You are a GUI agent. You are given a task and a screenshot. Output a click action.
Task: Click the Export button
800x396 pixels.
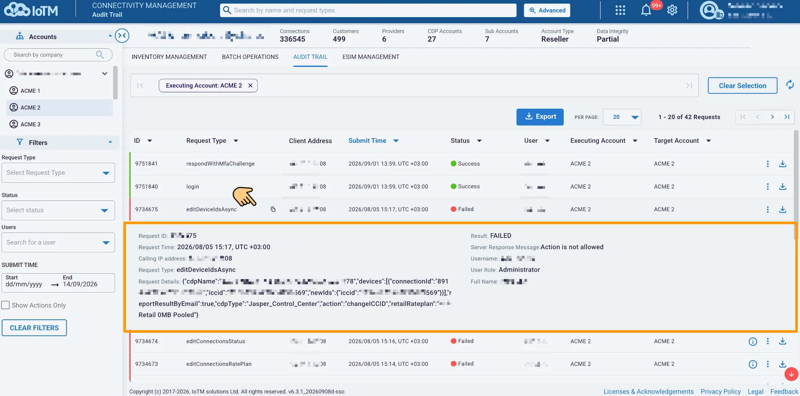[x=540, y=117]
